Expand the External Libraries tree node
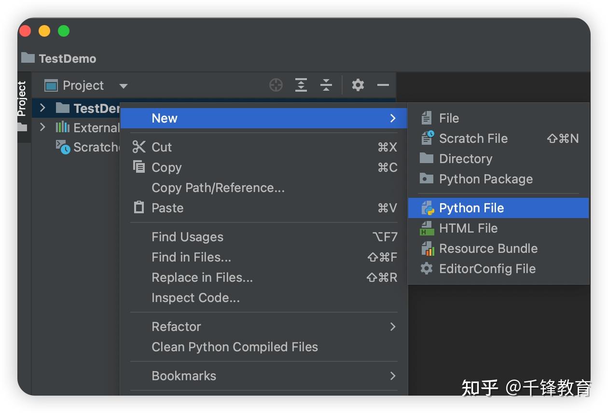The image size is (608, 413). click(x=42, y=127)
